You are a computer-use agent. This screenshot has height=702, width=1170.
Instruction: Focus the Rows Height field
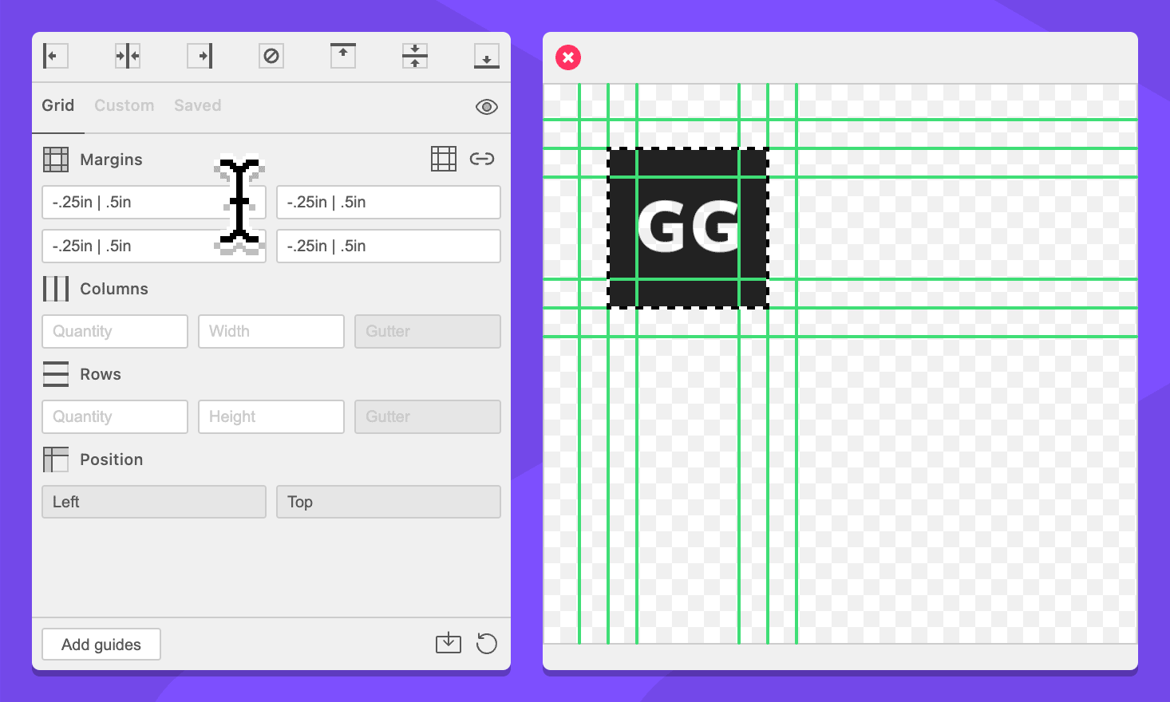click(271, 416)
